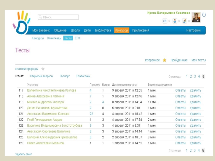Switch to the ЕГЭ tab
Image resolution: width=215 pixels, height=161 pixels.
click(77, 38)
